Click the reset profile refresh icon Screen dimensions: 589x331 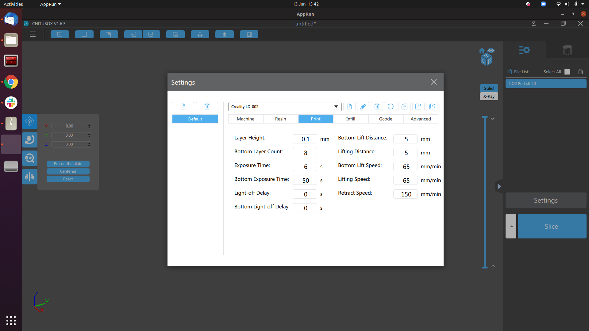[391, 107]
